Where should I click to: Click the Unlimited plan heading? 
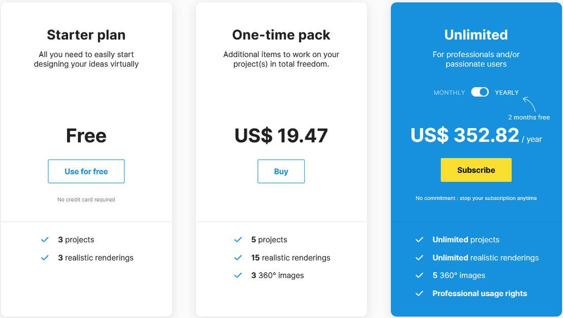pyautogui.click(x=476, y=35)
